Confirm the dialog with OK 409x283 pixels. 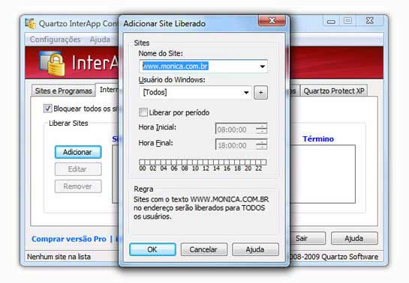152,249
